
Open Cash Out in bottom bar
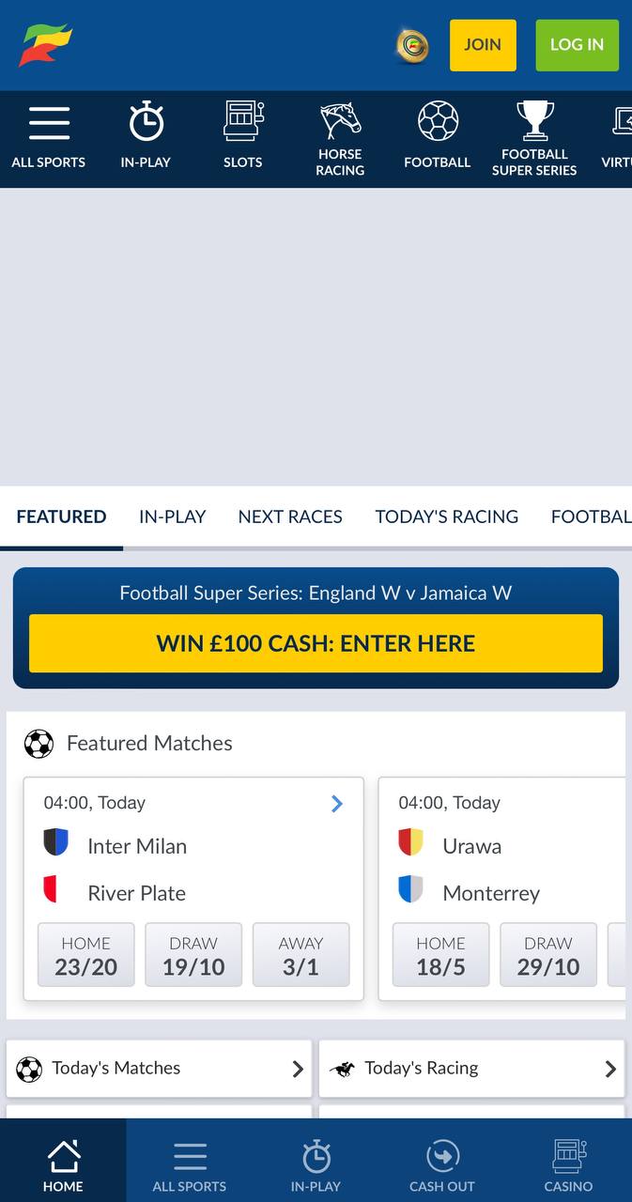tap(442, 1165)
